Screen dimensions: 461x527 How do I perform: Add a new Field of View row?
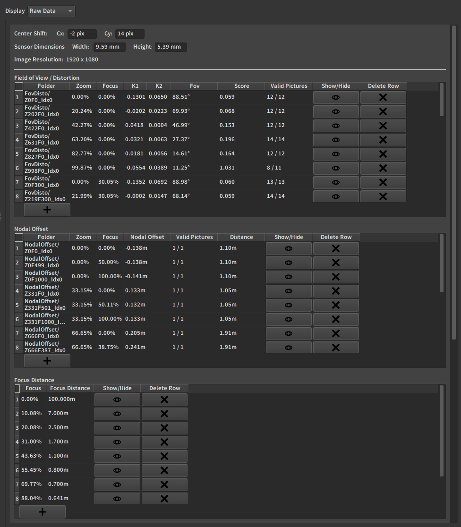47,210
